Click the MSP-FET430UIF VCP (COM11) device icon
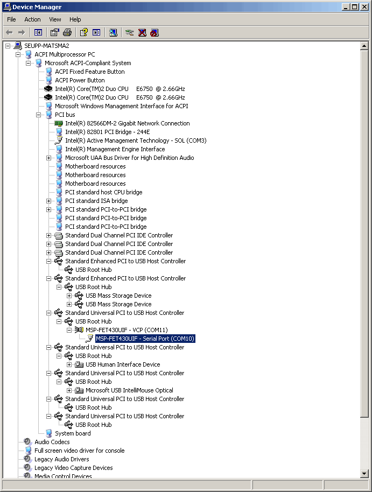 click(x=79, y=330)
